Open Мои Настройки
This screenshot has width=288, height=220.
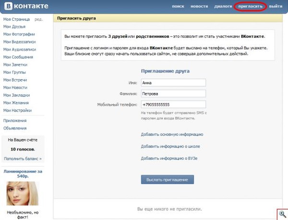[17, 111]
